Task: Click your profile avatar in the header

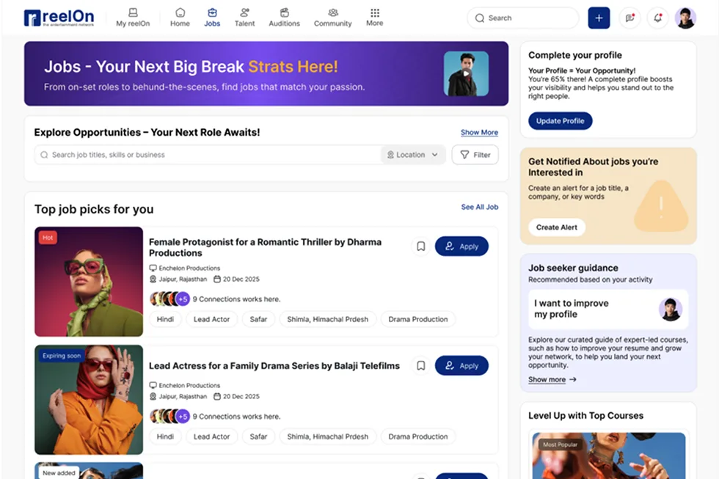Action: (x=685, y=18)
